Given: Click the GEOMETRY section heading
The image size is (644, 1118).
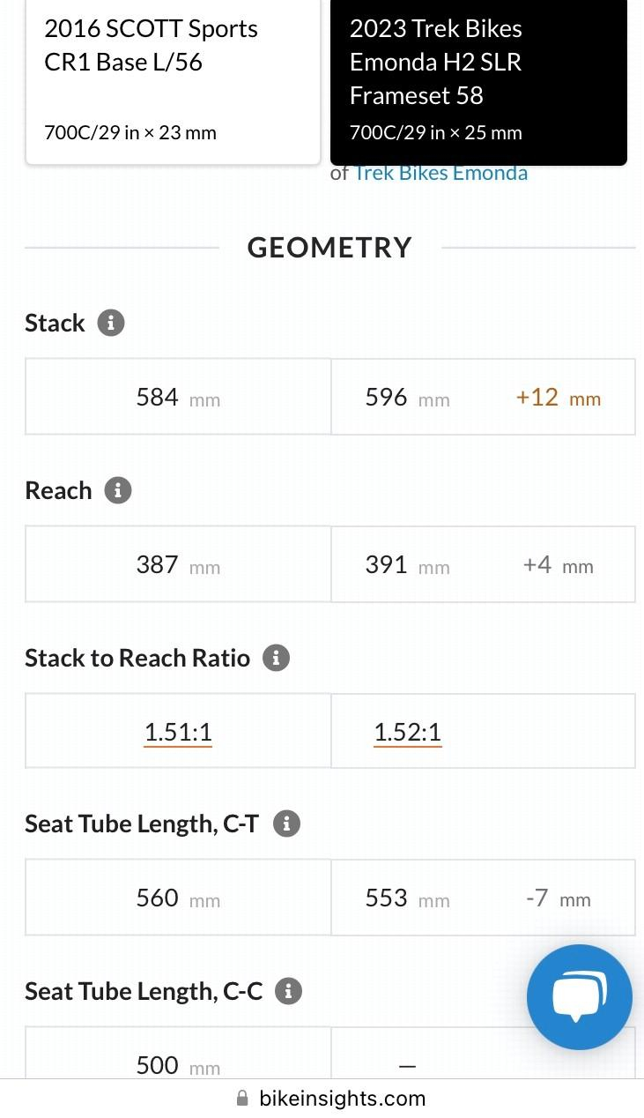Looking at the screenshot, I should pos(329,248).
